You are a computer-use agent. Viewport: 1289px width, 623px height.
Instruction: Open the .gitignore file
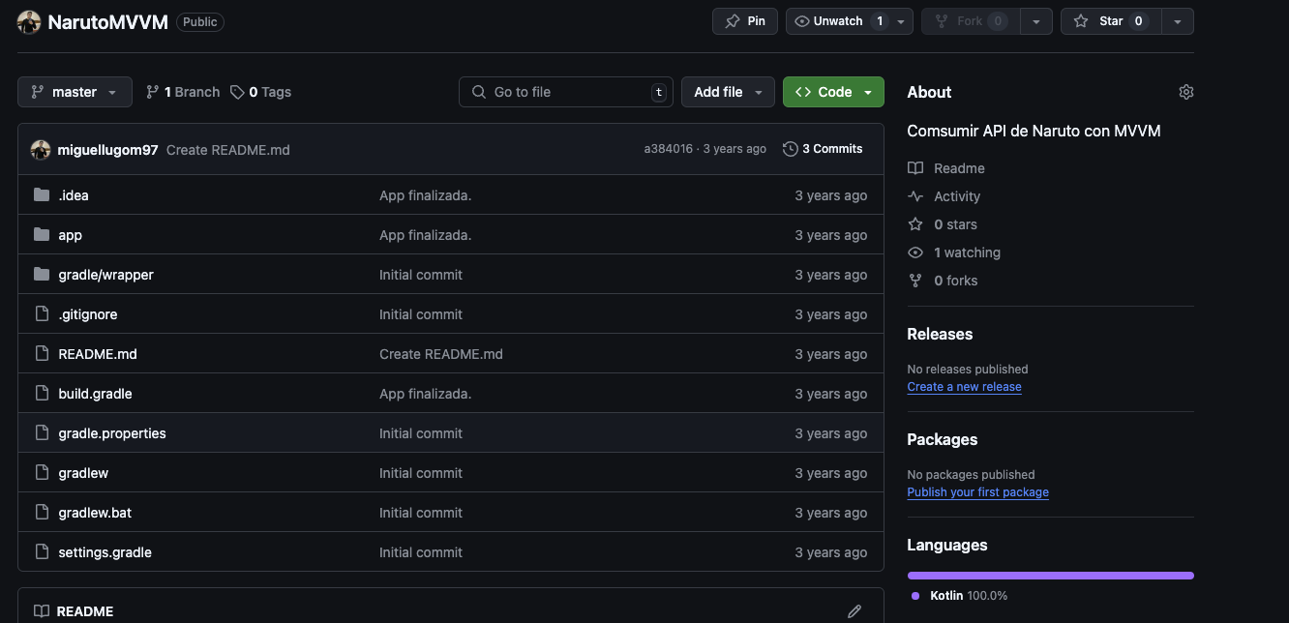tap(88, 314)
